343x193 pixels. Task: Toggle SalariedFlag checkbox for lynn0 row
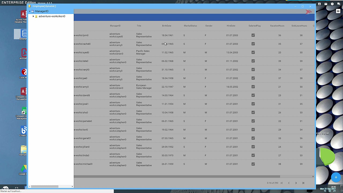253,35
